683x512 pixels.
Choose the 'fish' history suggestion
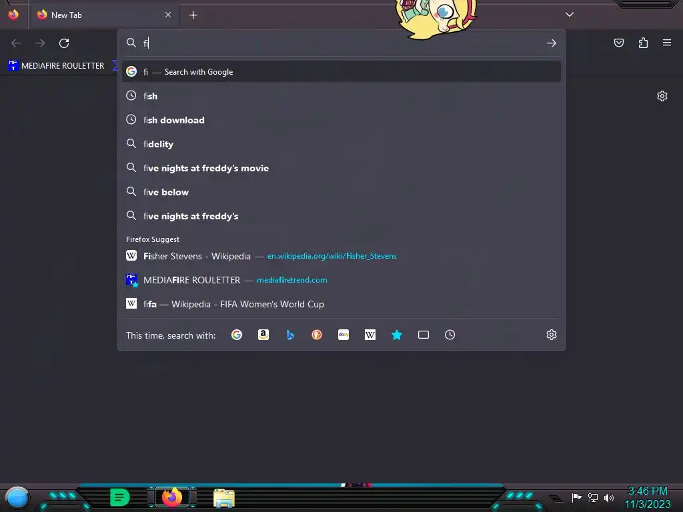tap(341, 96)
